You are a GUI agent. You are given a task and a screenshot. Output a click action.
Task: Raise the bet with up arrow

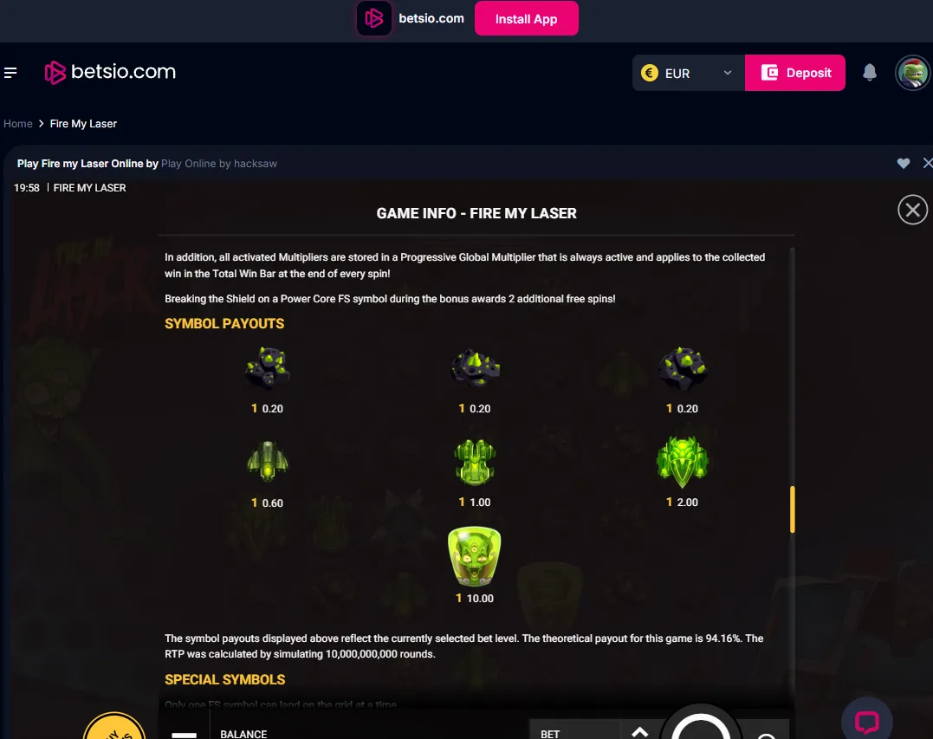639,732
